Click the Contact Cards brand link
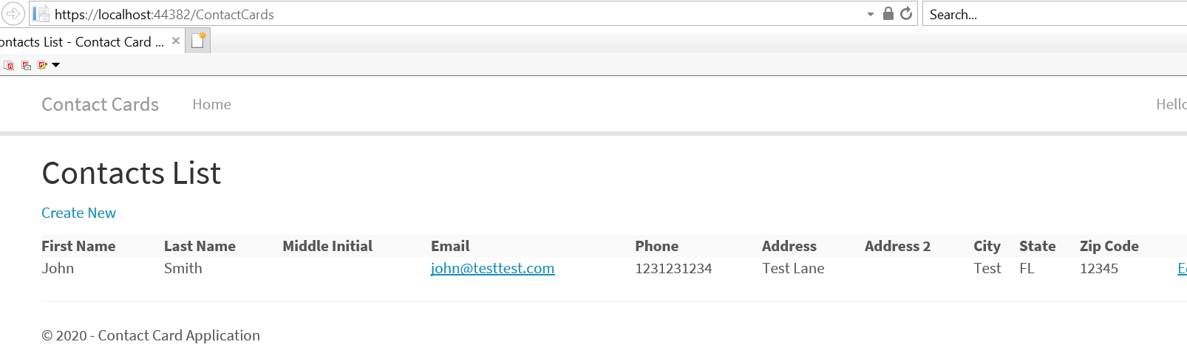The image size is (1187, 353). 101,105
